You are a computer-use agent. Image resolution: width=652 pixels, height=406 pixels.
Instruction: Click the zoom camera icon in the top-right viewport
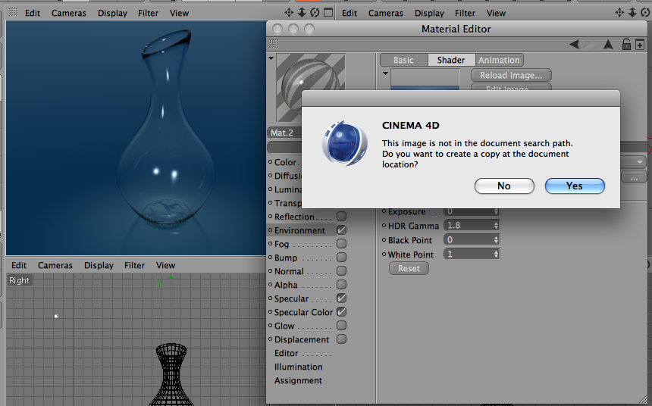[x=632, y=12]
